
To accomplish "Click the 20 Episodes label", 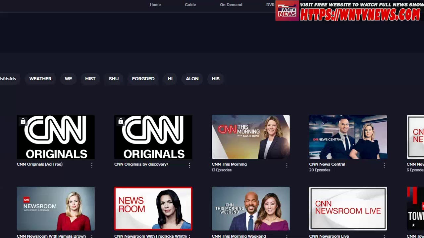I will coord(320,170).
